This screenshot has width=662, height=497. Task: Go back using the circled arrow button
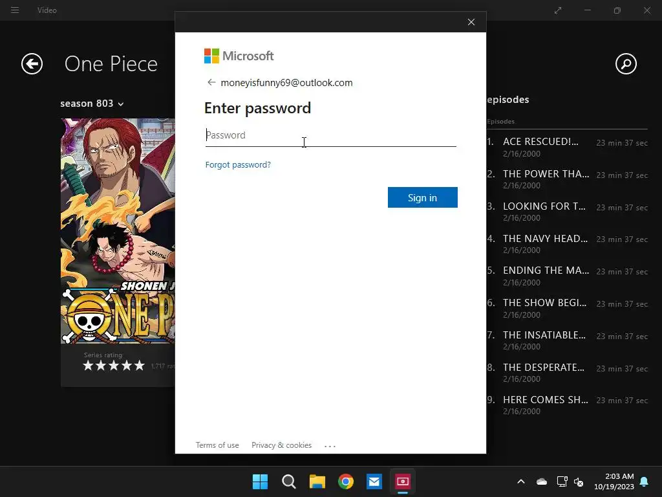[32, 64]
